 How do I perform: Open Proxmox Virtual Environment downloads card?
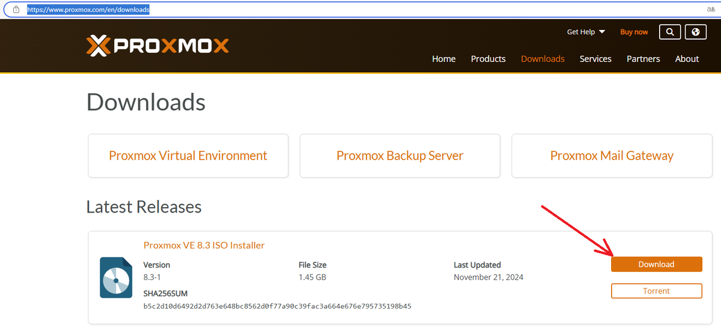pos(188,155)
